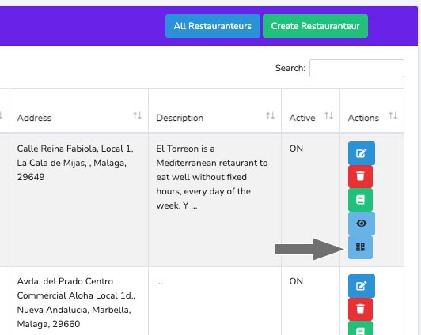Sort by the Actions column arrows

click(x=393, y=116)
